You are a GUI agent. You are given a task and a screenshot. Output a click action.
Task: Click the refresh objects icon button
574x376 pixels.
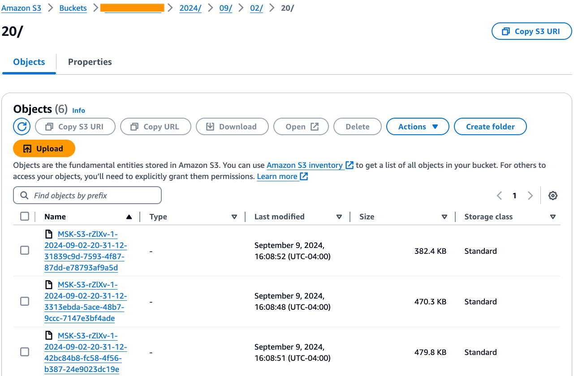[x=22, y=127]
